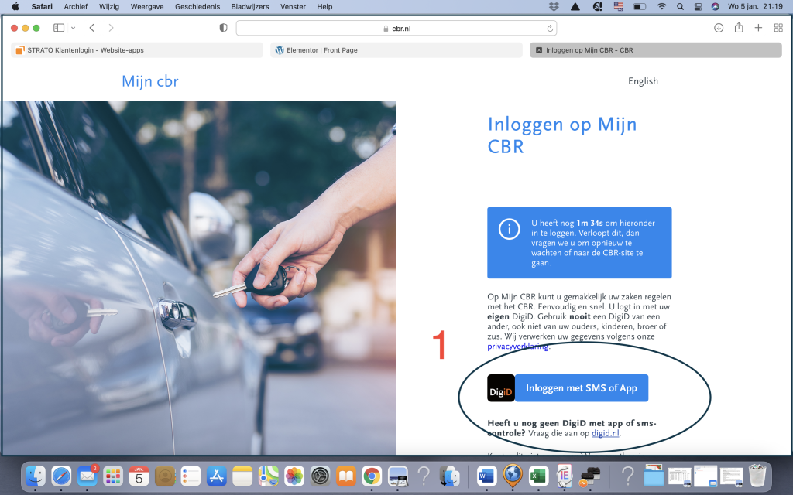This screenshot has height=495, width=793.
Task: Open Photos from the Dock
Action: (x=294, y=476)
